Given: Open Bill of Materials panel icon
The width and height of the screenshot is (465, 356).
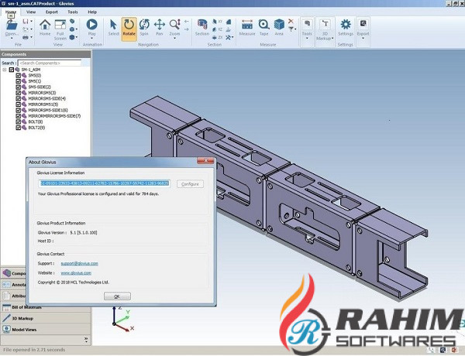Looking at the screenshot, I should point(6,307).
